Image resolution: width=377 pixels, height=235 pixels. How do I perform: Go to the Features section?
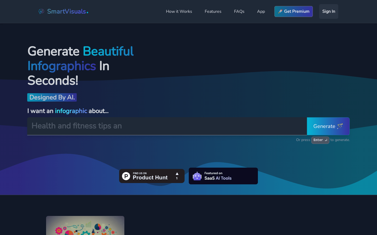(213, 11)
